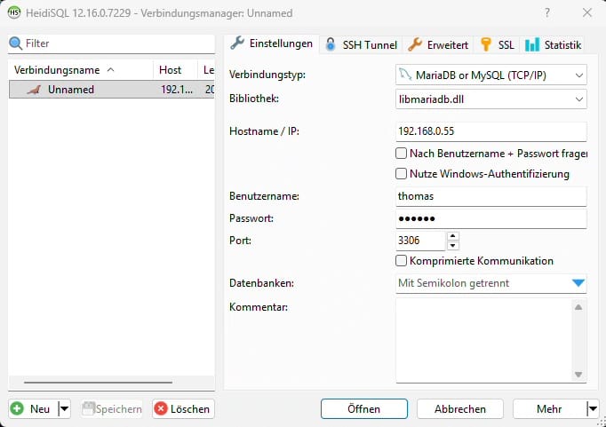Click the dolphin icon in Verbindungstyp combo
Screen dimensions: 606x427
(405, 75)
